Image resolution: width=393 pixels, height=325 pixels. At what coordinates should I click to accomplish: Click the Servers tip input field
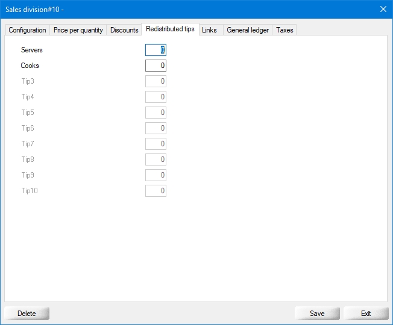click(x=156, y=50)
